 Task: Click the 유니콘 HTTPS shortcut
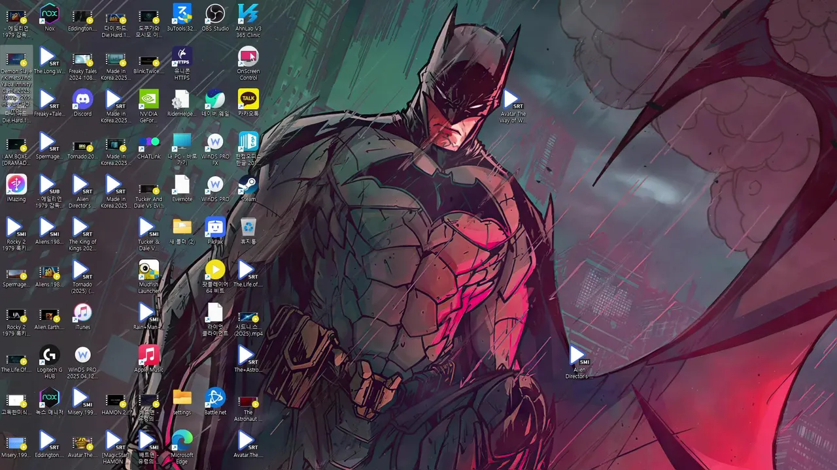pos(182,63)
